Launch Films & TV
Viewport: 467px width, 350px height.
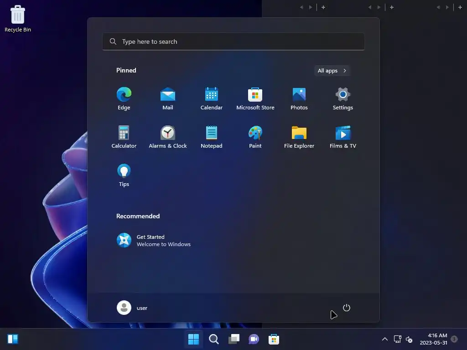click(343, 137)
